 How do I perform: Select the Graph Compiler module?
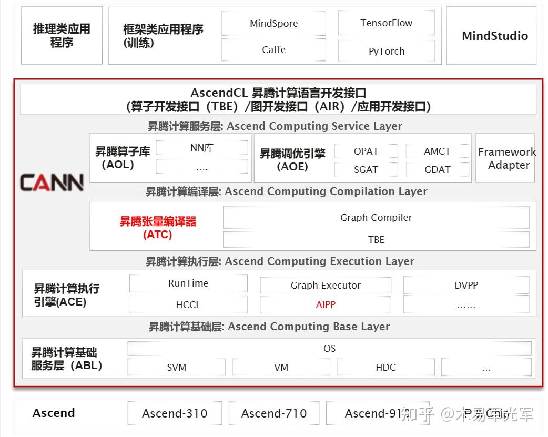(376, 217)
